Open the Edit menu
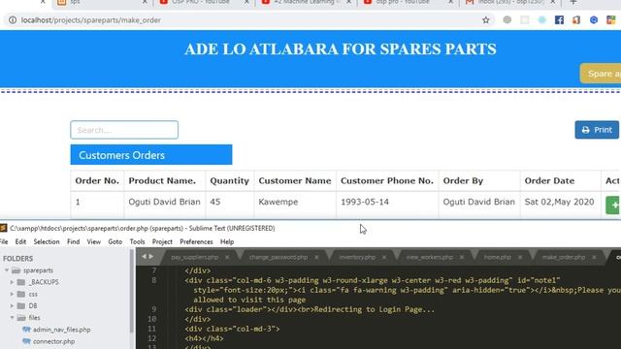The height and width of the screenshot is (349, 621). pyautogui.click(x=20, y=241)
